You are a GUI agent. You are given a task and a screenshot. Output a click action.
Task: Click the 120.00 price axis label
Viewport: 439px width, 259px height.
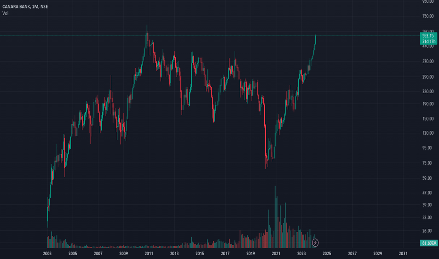tap(428, 133)
